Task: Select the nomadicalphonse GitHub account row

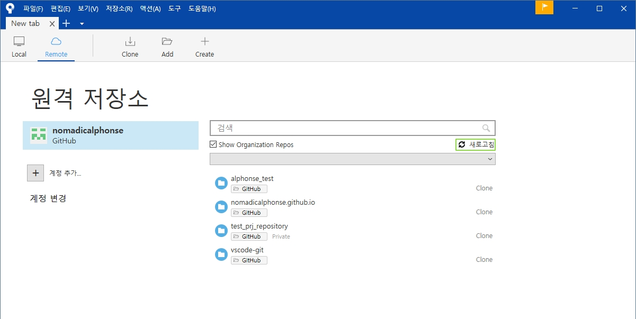Action: (111, 135)
